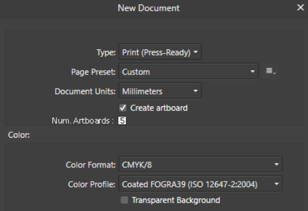Click the Transparent Background label text
The height and width of the screenshot is (211, 308).
coord(176,200)
